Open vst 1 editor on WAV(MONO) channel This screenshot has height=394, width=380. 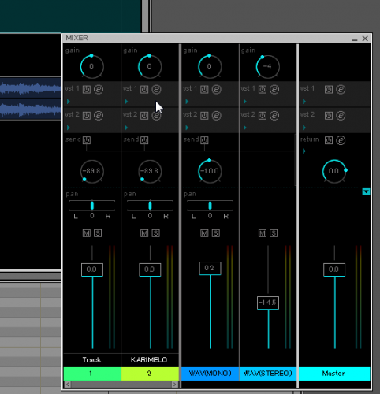pyautogui.click(x=217, y=90)
